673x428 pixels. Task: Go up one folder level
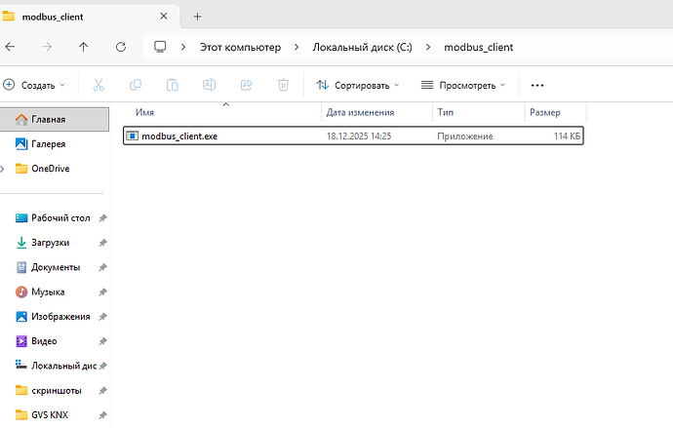coord(83,47)
